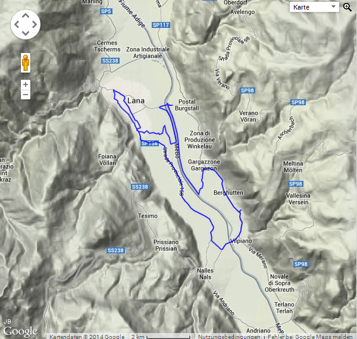Screen dimensions: 357x339
Task: Click the Lana town label
Action: click(x=136, y=101)
